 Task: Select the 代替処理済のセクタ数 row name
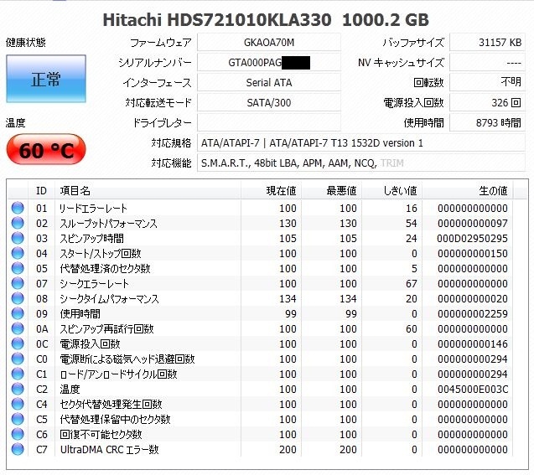point(105,268)
